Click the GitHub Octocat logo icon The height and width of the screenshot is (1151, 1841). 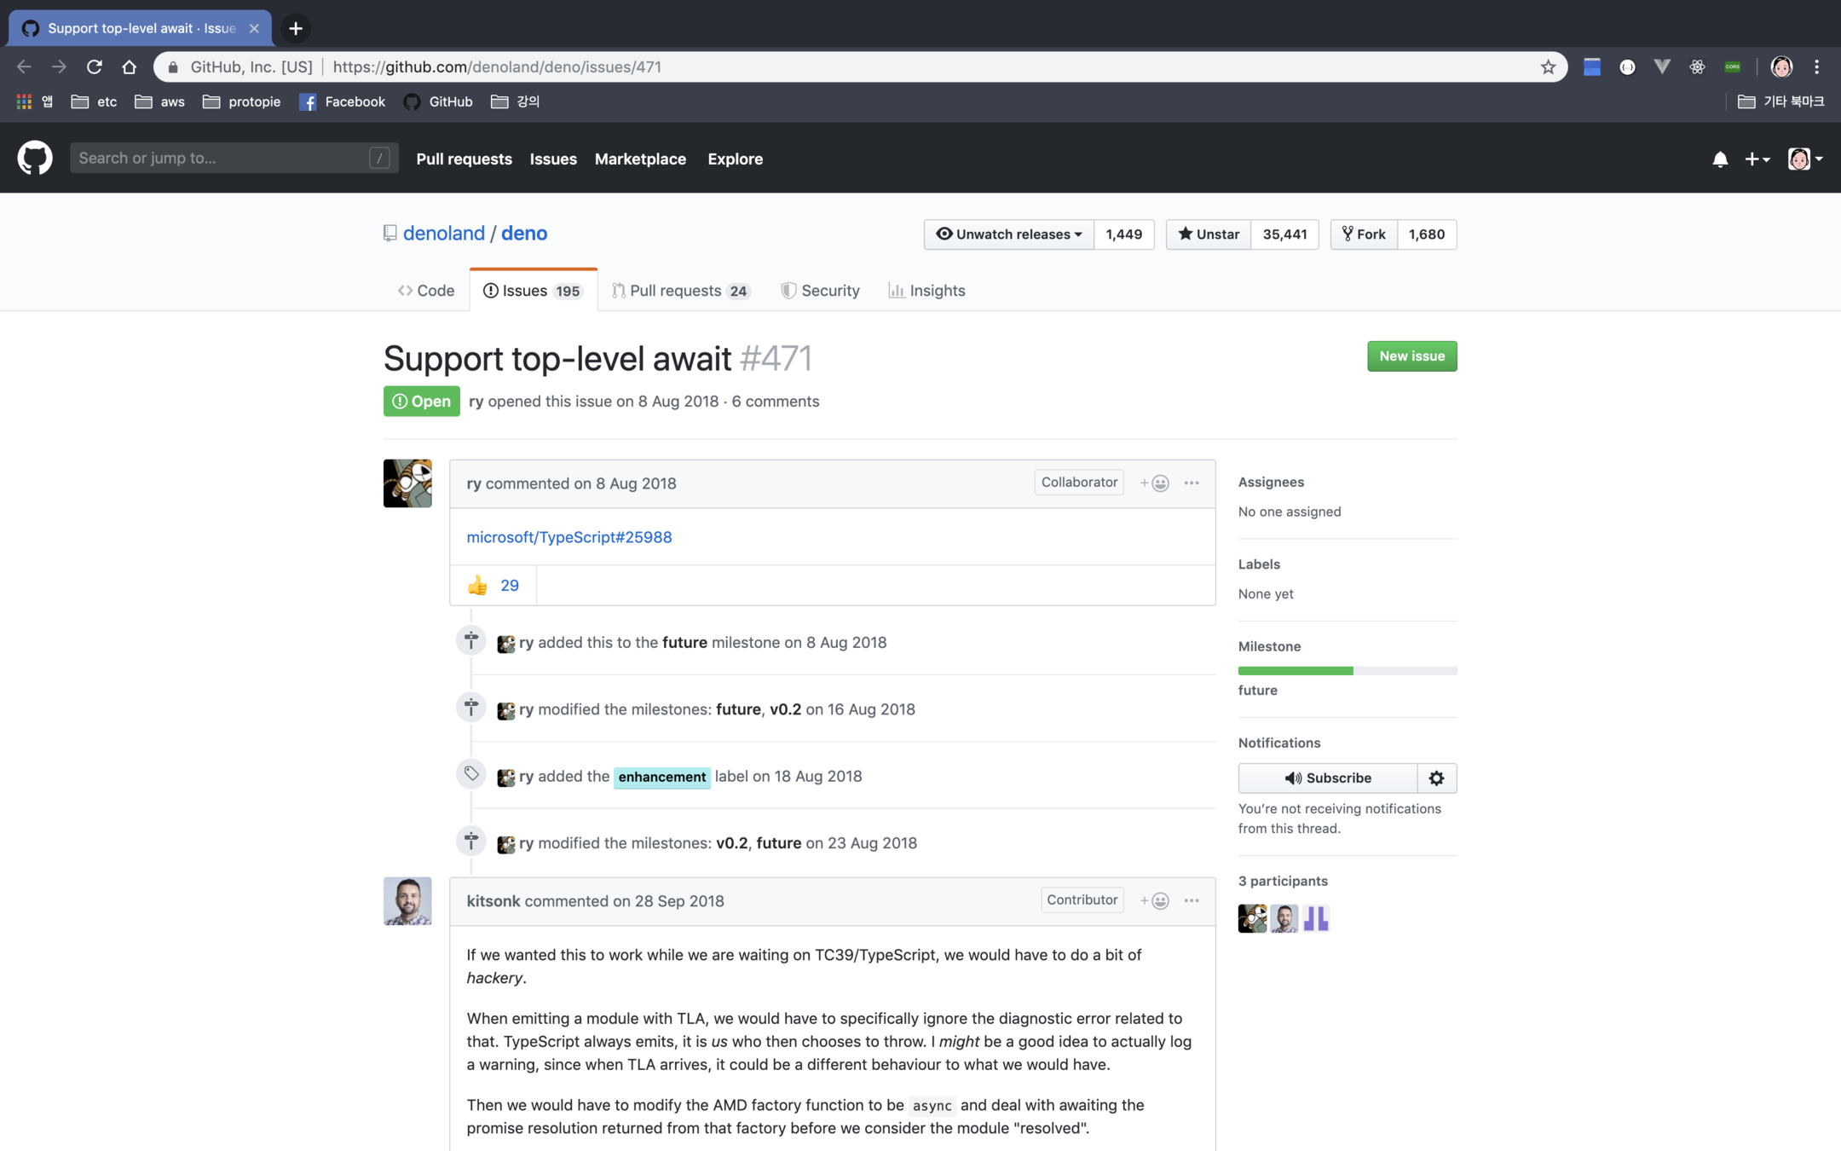pos(35,159)
